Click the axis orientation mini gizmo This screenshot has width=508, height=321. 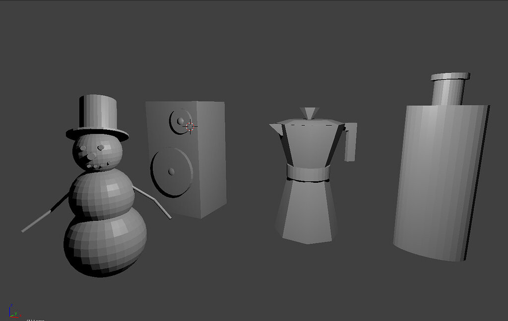click(x=11, y=313)
